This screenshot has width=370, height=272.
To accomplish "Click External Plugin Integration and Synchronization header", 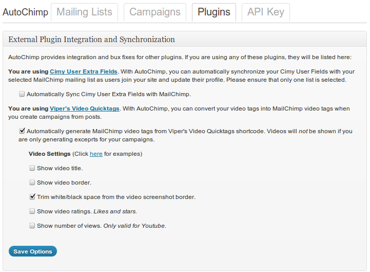I will [x=91, y=39].
